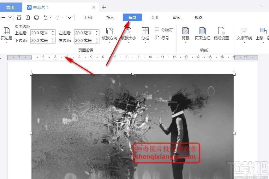Minimize the window with the dash button
Viewport: 269px width, 179px height.
pyautogui.click(x=261, y=5)
